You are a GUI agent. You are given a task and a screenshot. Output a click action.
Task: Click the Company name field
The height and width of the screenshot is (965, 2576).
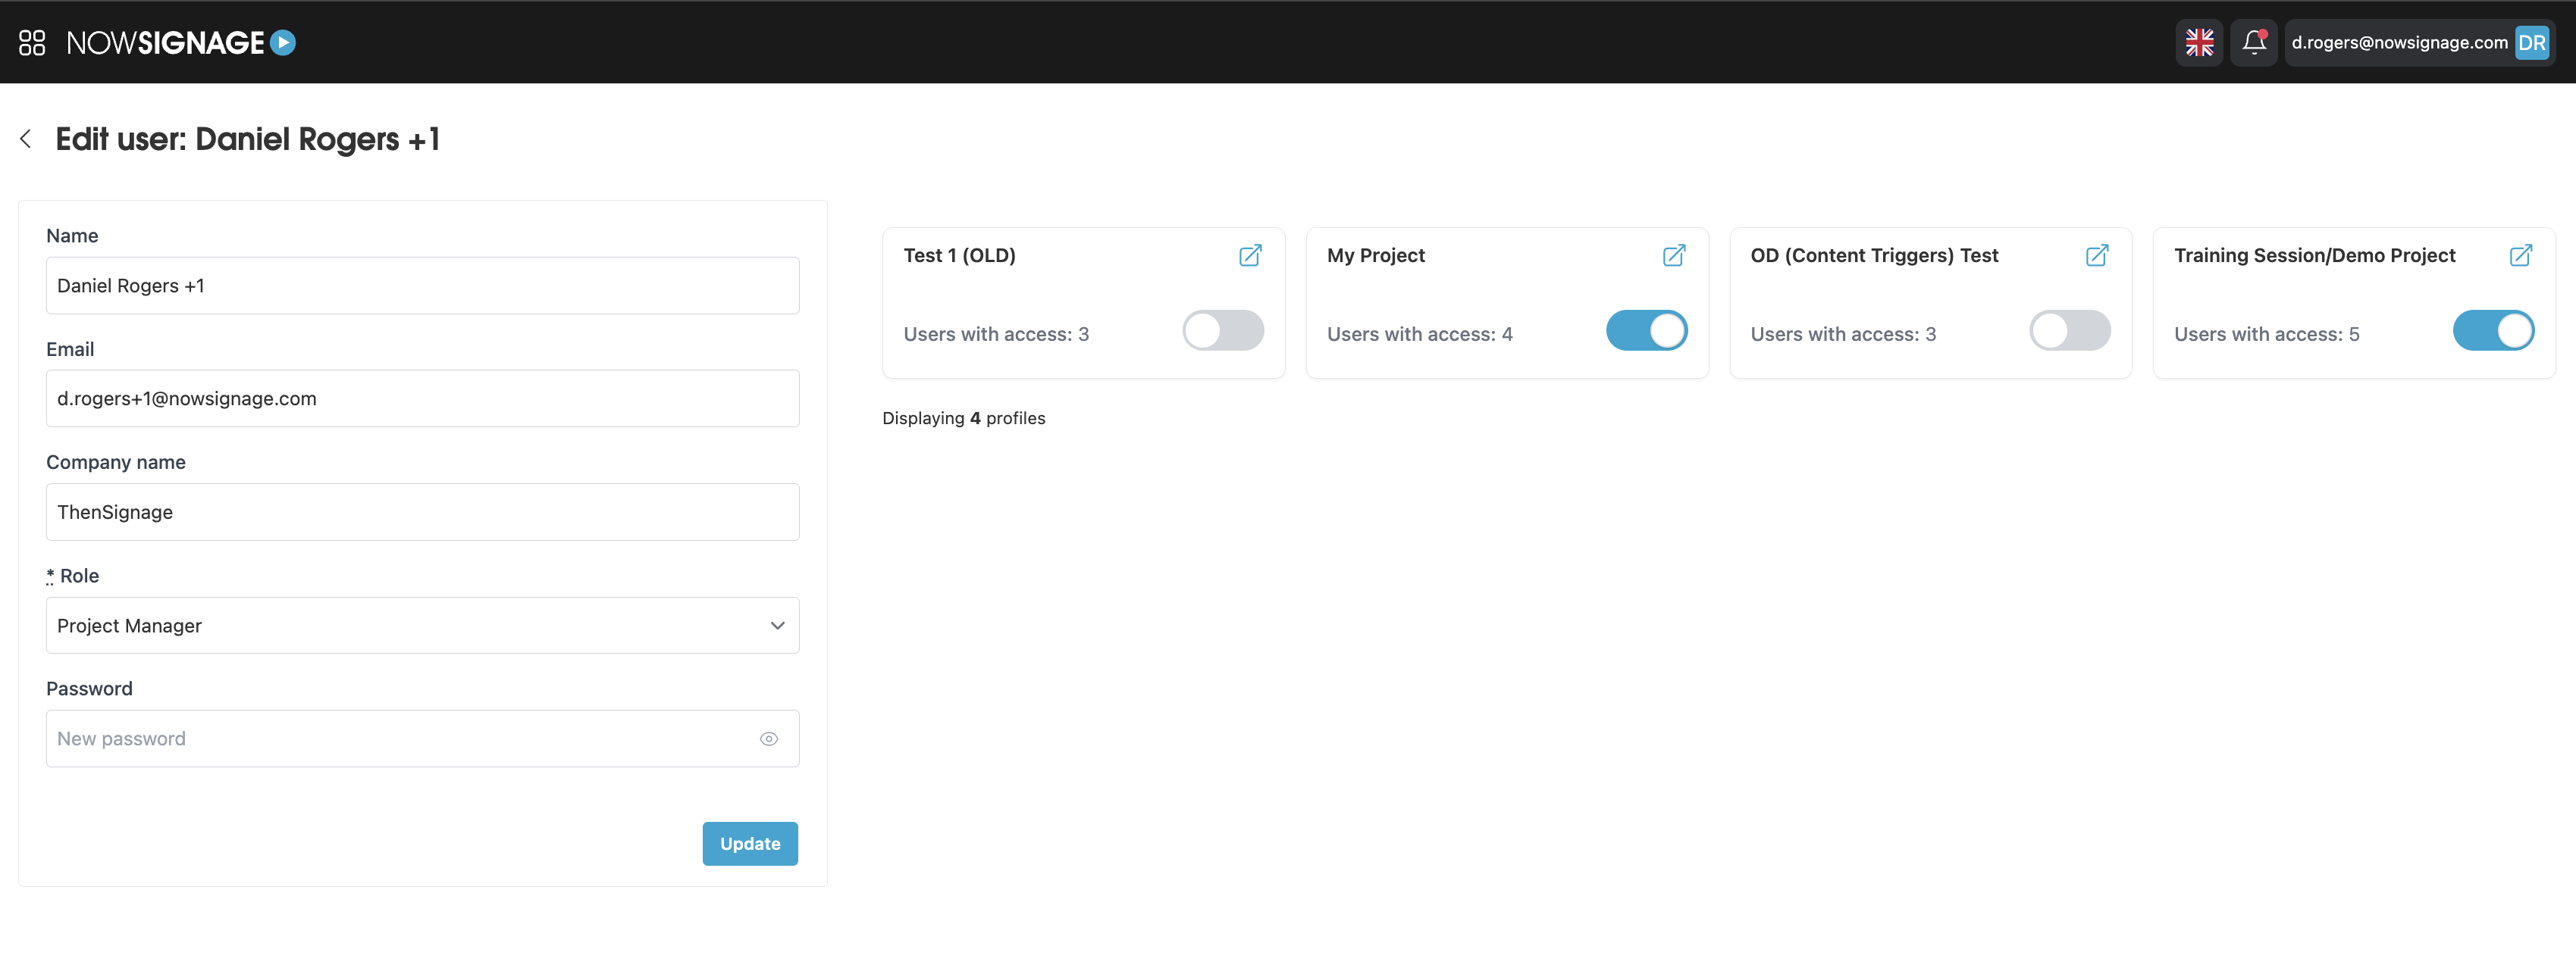422,511
